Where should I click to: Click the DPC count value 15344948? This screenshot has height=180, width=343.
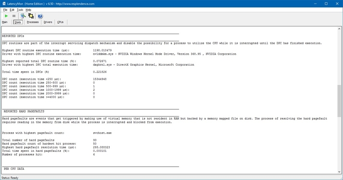click(x=100, y=79)
